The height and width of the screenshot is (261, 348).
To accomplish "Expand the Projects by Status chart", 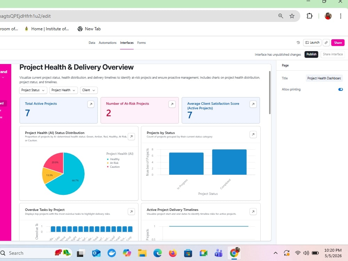I will (253, 134).
